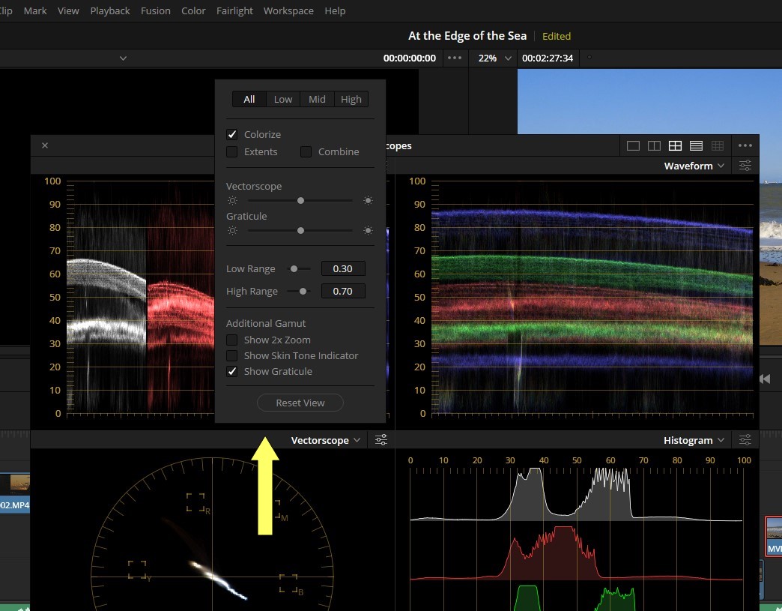Open the Mark menu

(x=35, y=10)
